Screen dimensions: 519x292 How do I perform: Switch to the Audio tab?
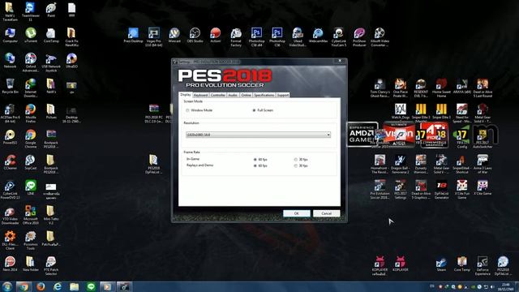coord(233,95)
